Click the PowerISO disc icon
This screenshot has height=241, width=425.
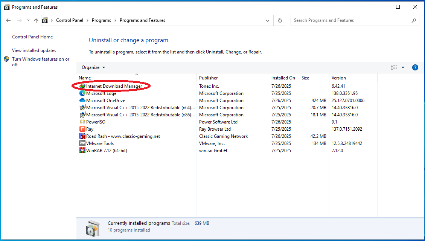click(x=82, y=122)
